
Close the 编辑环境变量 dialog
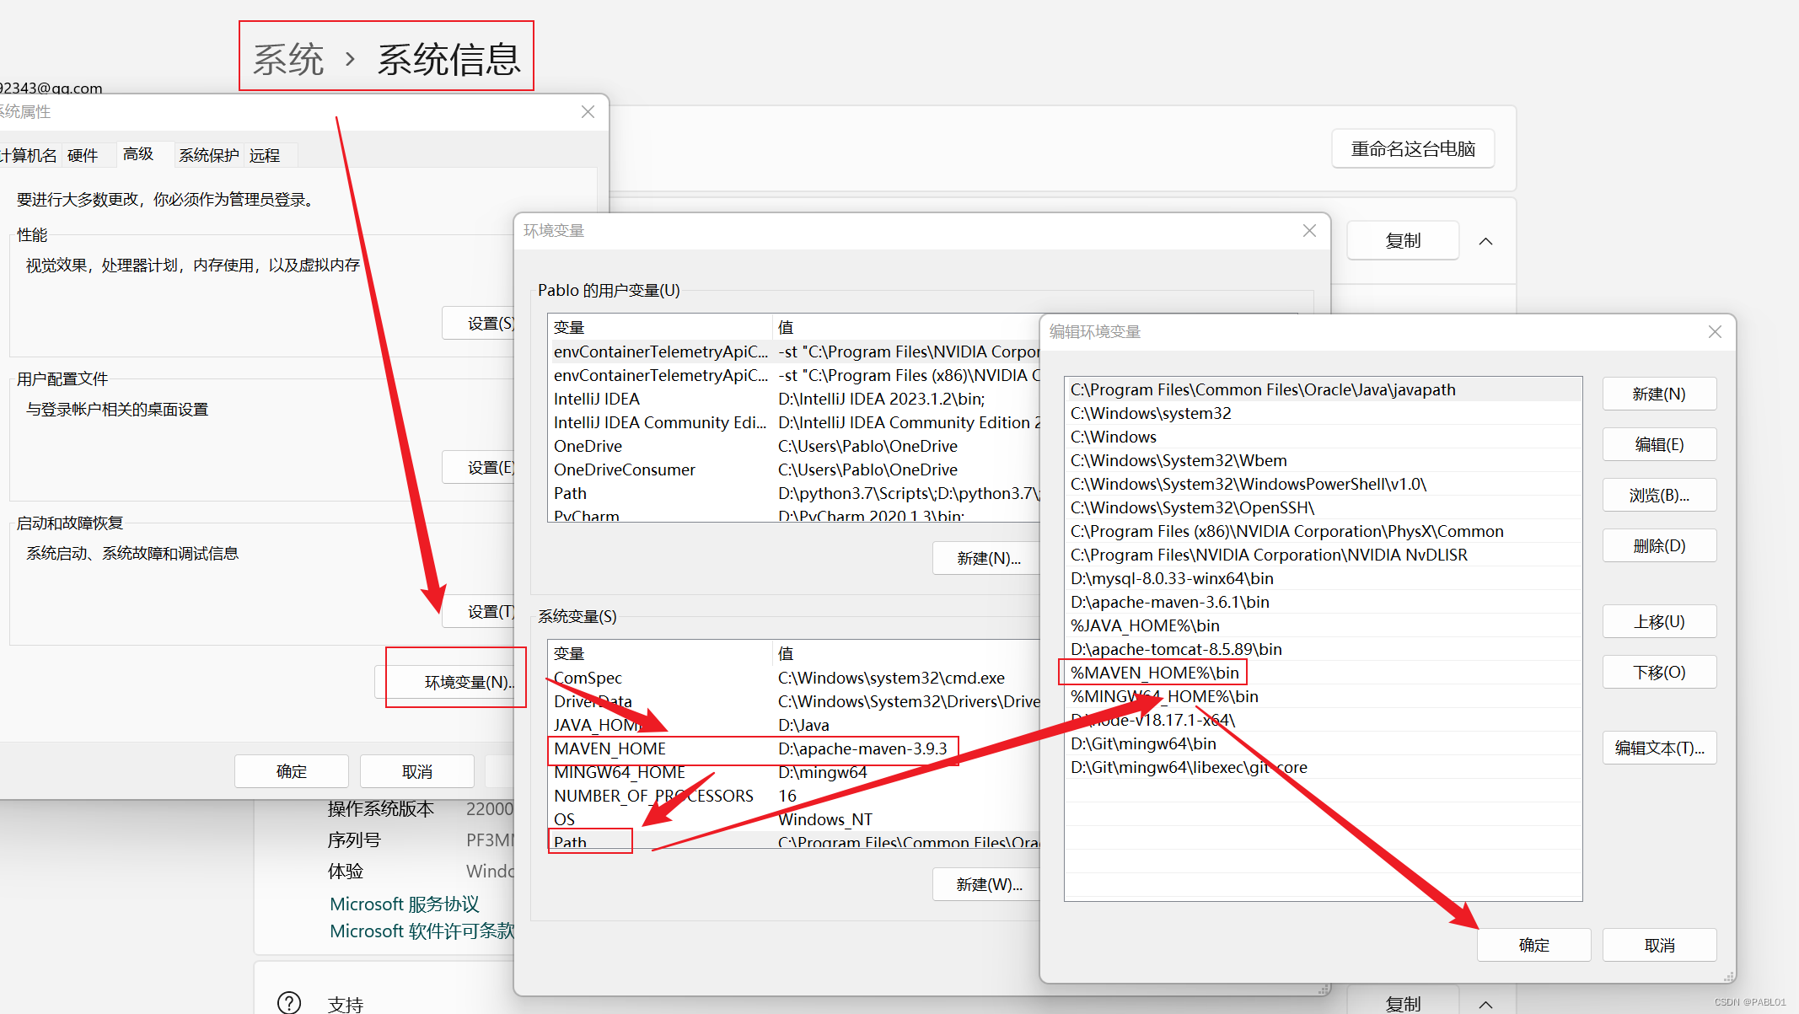pos(1714,332)
